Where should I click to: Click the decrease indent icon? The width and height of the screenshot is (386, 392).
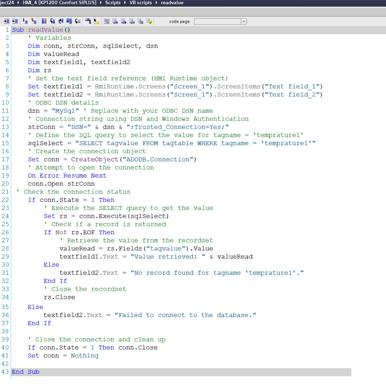click(15, 21)
